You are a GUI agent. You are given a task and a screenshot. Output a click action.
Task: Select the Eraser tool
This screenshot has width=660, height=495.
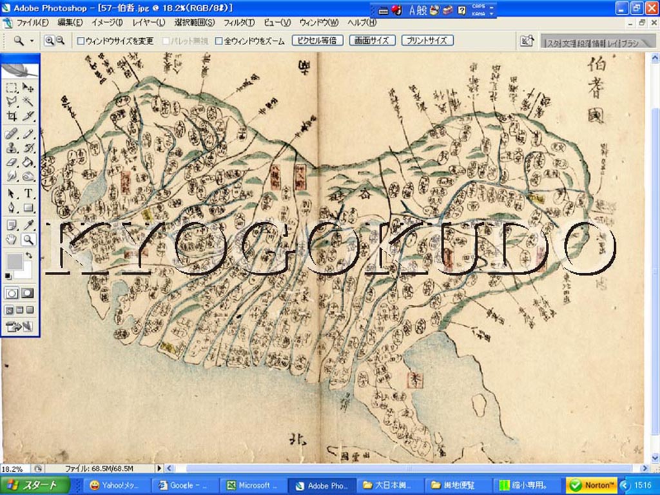click(12, 162)
